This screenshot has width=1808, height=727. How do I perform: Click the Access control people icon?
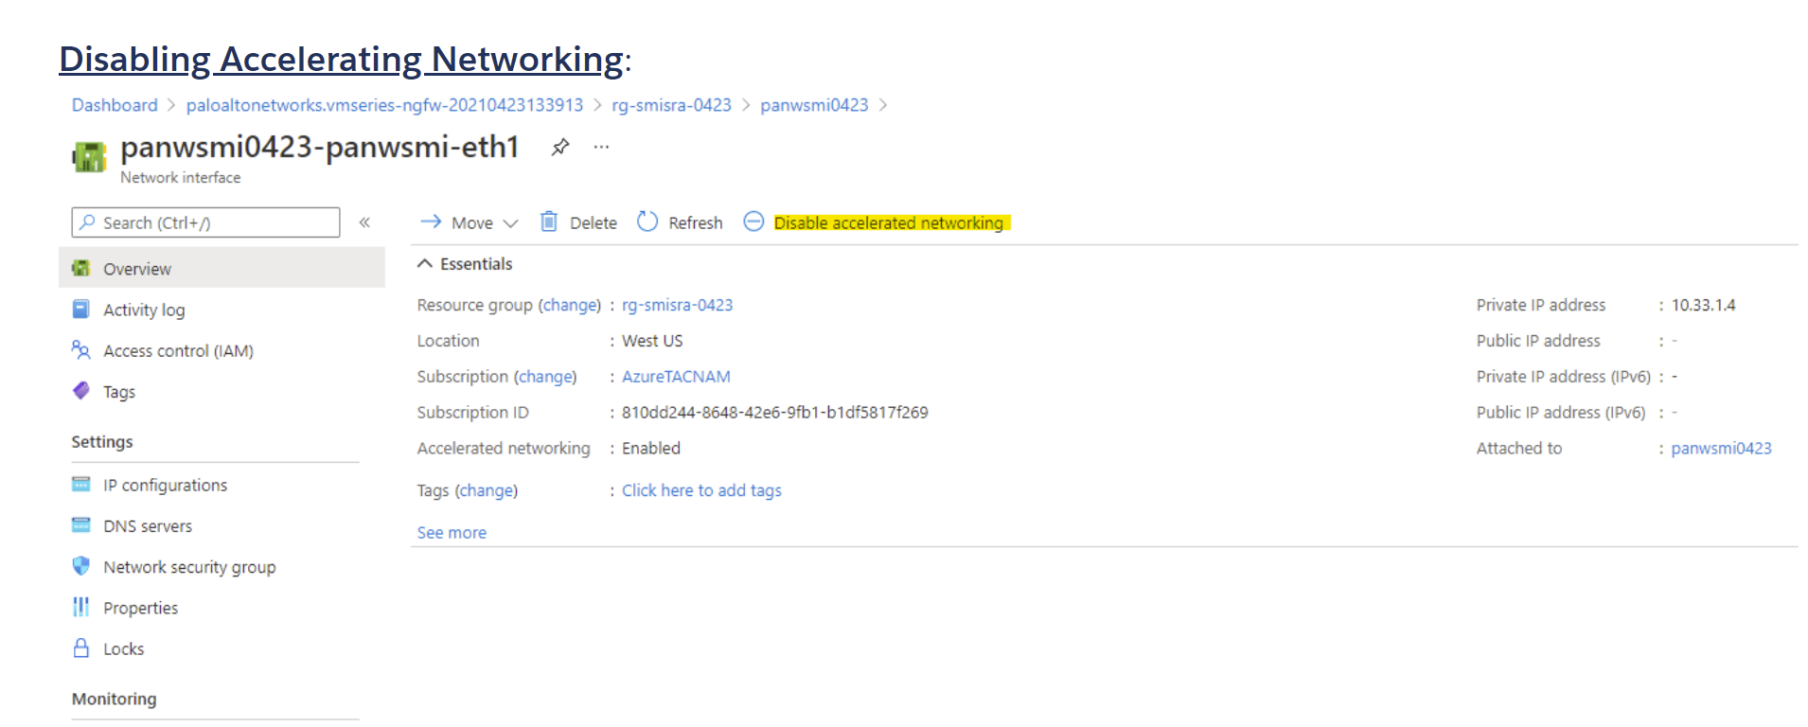[81, 350]
